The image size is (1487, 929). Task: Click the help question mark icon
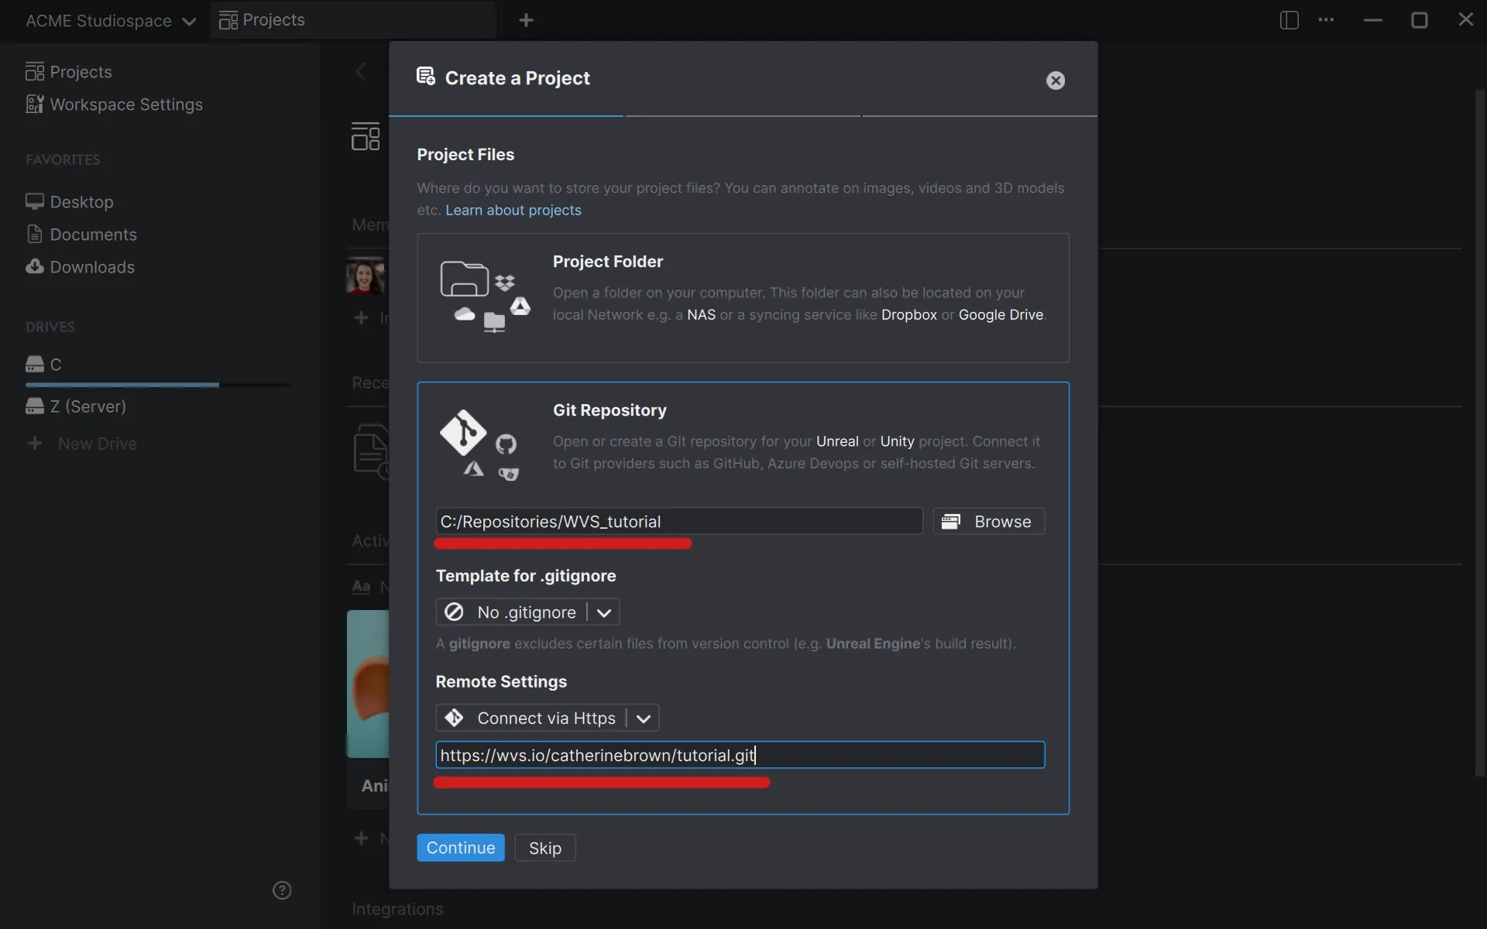coord(282,890)
